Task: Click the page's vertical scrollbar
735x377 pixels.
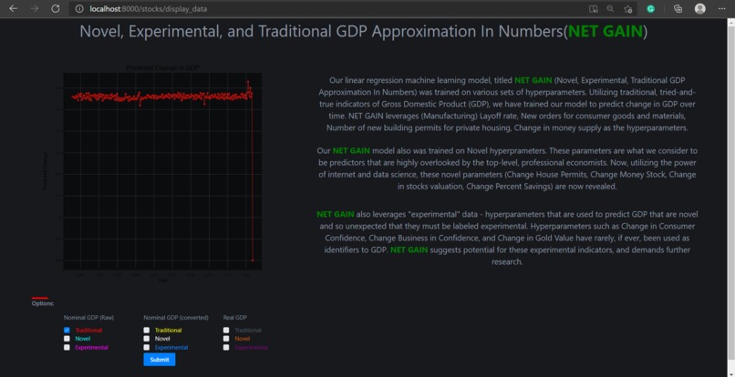Action: [x=730, y=197]
